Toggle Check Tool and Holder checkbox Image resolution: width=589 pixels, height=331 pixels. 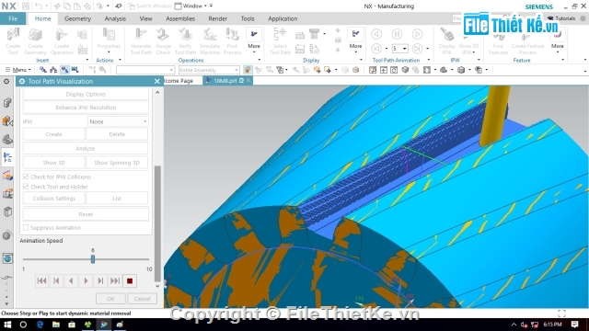(26, 187)
